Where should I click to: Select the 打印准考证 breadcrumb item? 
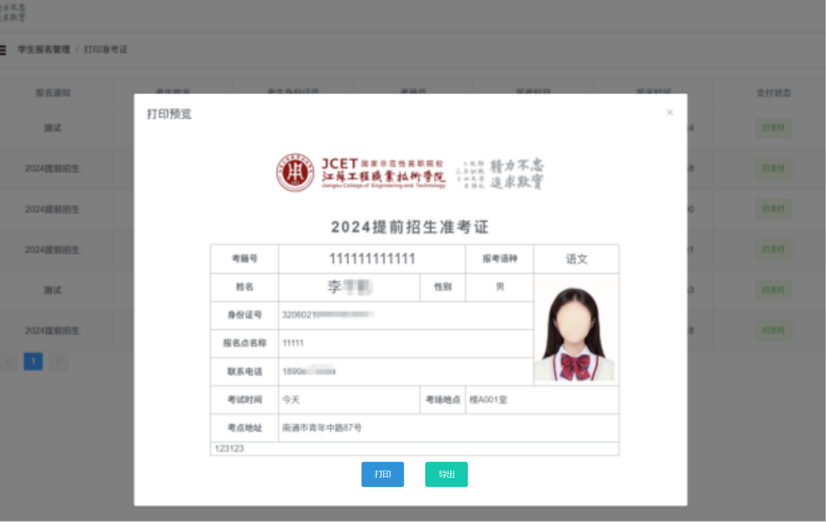click(106, 50)
